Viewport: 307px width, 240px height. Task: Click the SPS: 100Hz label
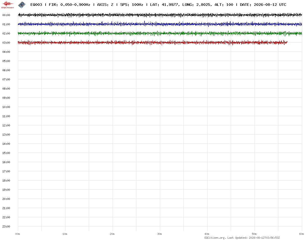(x=131, y=5)
